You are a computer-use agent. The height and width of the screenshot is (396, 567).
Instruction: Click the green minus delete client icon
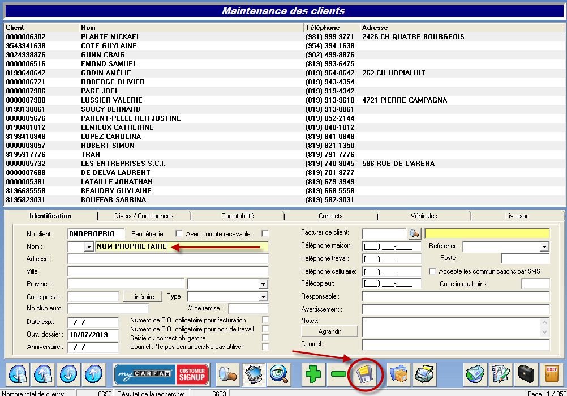tap(340, 374)
